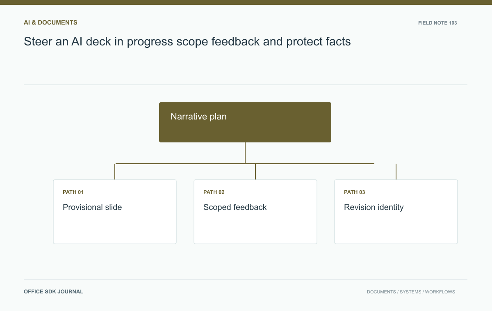Click the PATH 03 label
492x311 pixels.
(x=355, y=192)
